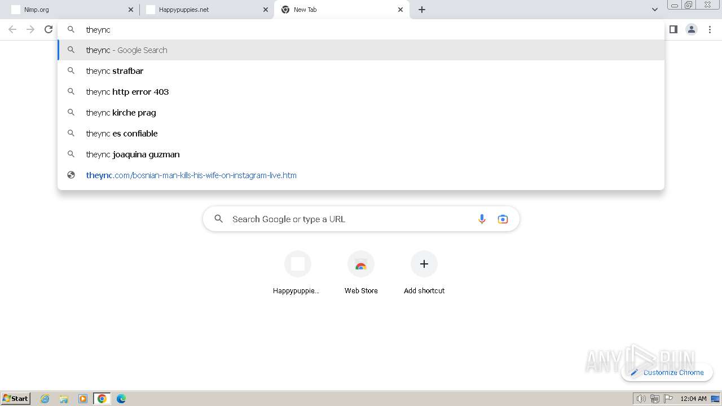The image size is (722, 406).
Task: Click the Google search box on page
Action: coord(361,219)
